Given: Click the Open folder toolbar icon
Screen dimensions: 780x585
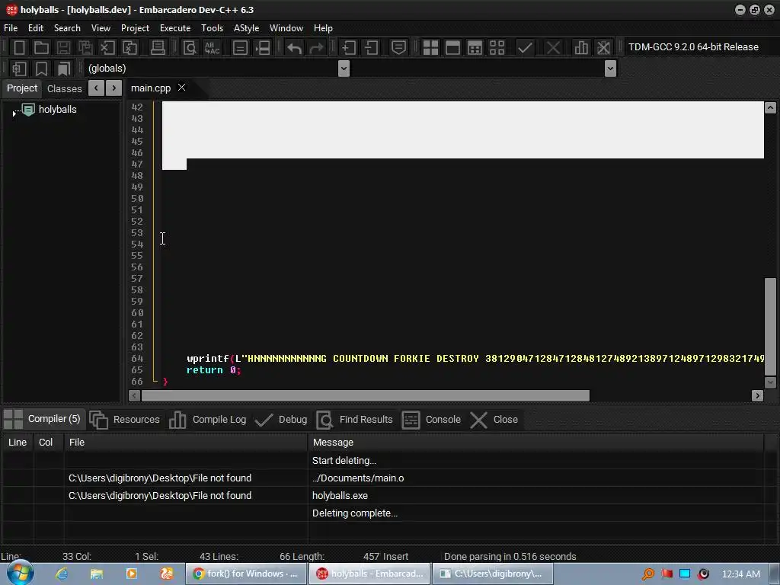Looking at the screenshot, I should pos(41,48).
